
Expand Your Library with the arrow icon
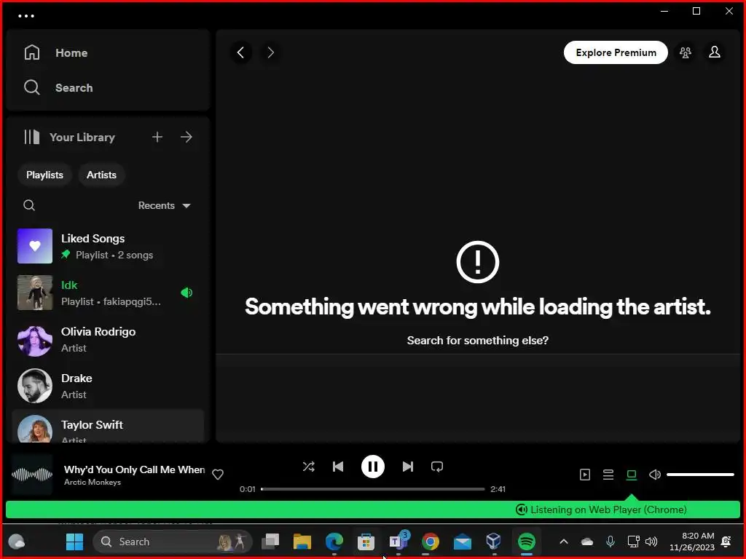tap(186, 138)
